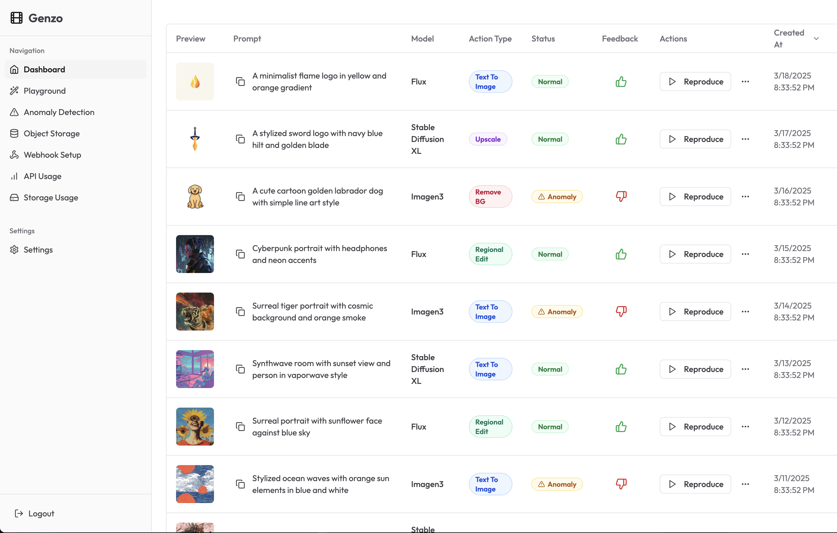
Task: Open more options for the Cyberpunk portrait row
Action: pos(745,254)
